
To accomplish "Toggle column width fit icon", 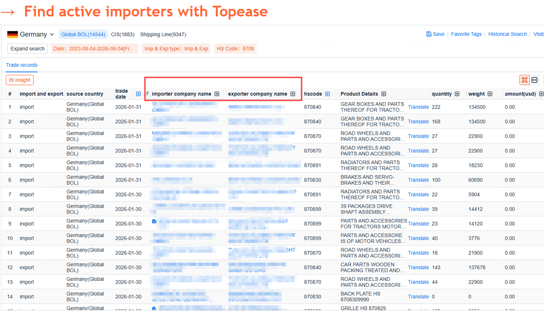I will point(535,80).
